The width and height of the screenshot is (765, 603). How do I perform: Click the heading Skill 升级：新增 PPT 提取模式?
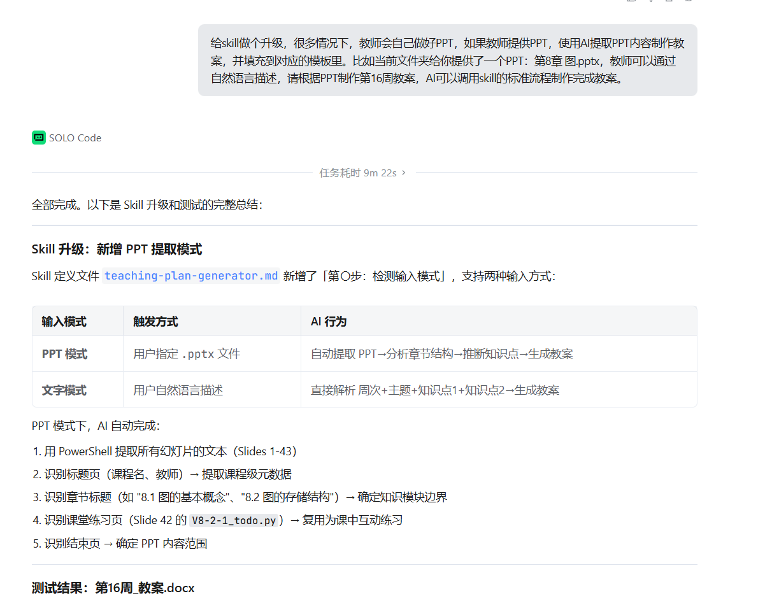click(117, 249)
